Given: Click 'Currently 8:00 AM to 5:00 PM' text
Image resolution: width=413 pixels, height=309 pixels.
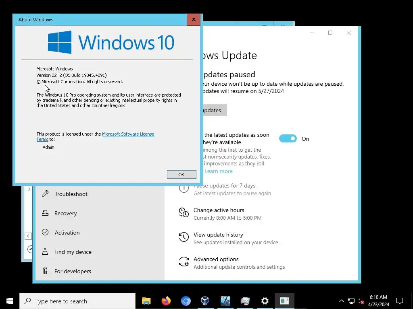Looking at the screenshot, I should tap(227, 218).
